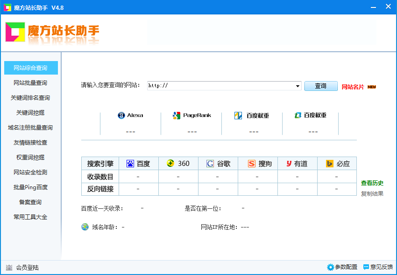Click the 网站名片 link
This screenshot has height=275, width=397.
353,87
